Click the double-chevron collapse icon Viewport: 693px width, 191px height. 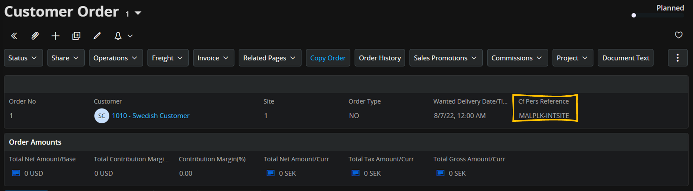[14, 36]
